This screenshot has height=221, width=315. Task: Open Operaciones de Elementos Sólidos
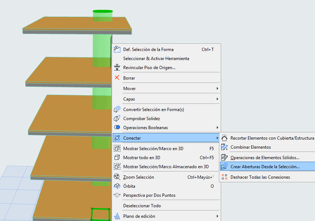coord(268,158)
